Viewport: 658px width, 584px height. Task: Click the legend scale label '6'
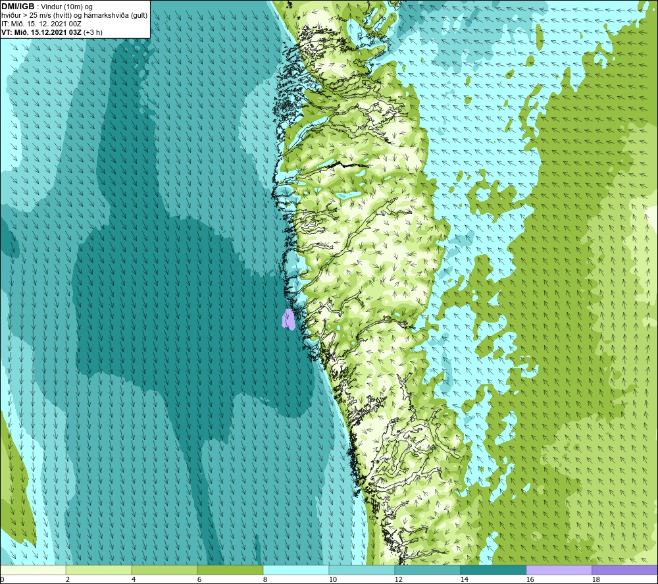point(199,579)
